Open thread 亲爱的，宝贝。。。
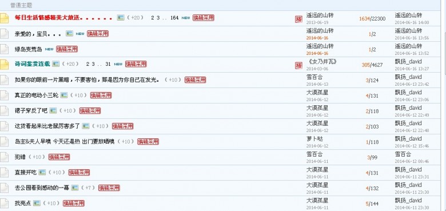The height and width of the screenshot is (211, 446). [x=38, y=34]
